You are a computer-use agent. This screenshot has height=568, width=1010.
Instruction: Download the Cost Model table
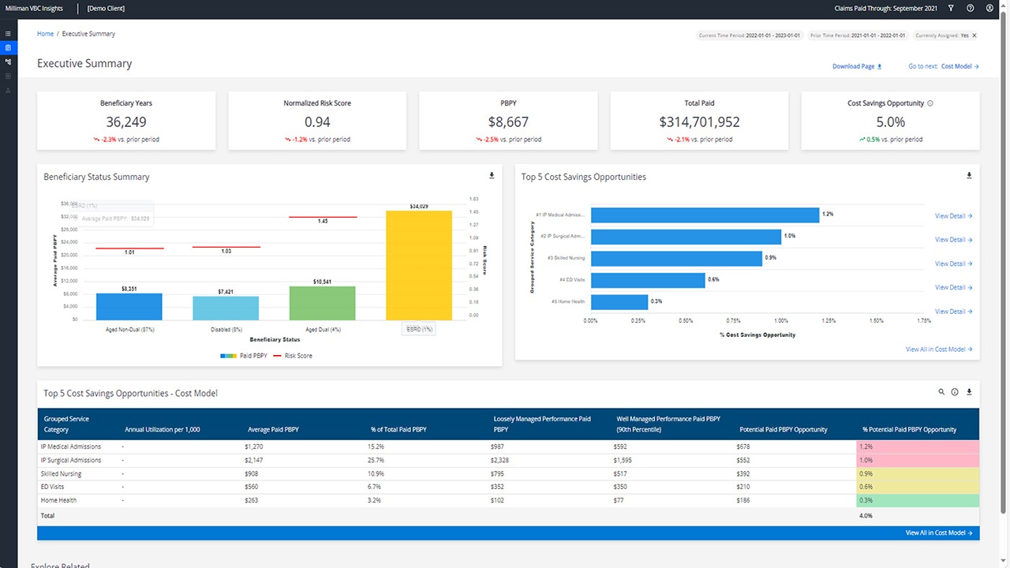[x=969, y=391]
